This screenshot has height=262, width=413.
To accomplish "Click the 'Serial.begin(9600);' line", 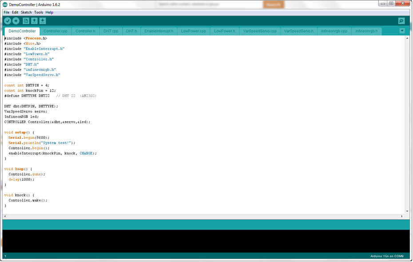I will point(29,138).
